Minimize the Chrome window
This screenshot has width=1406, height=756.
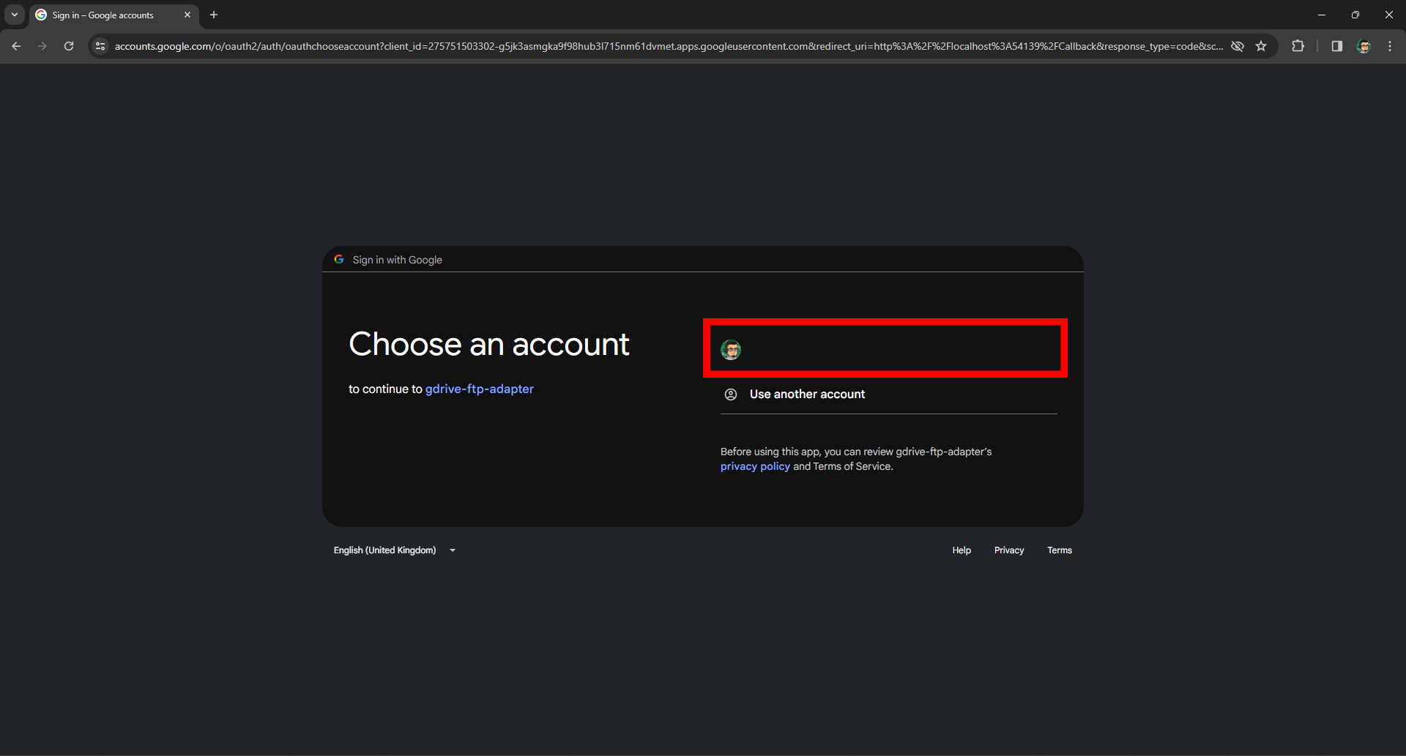point(1322,15)
